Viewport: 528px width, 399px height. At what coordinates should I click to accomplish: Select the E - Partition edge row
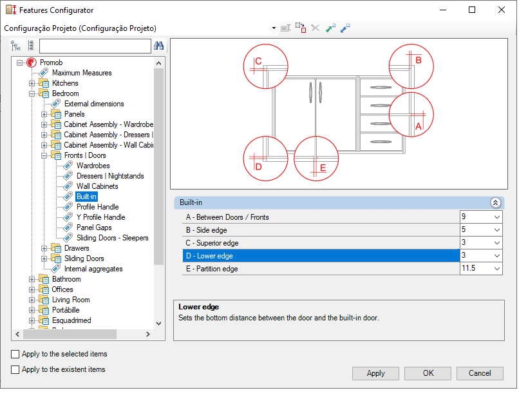pos(321,269)
